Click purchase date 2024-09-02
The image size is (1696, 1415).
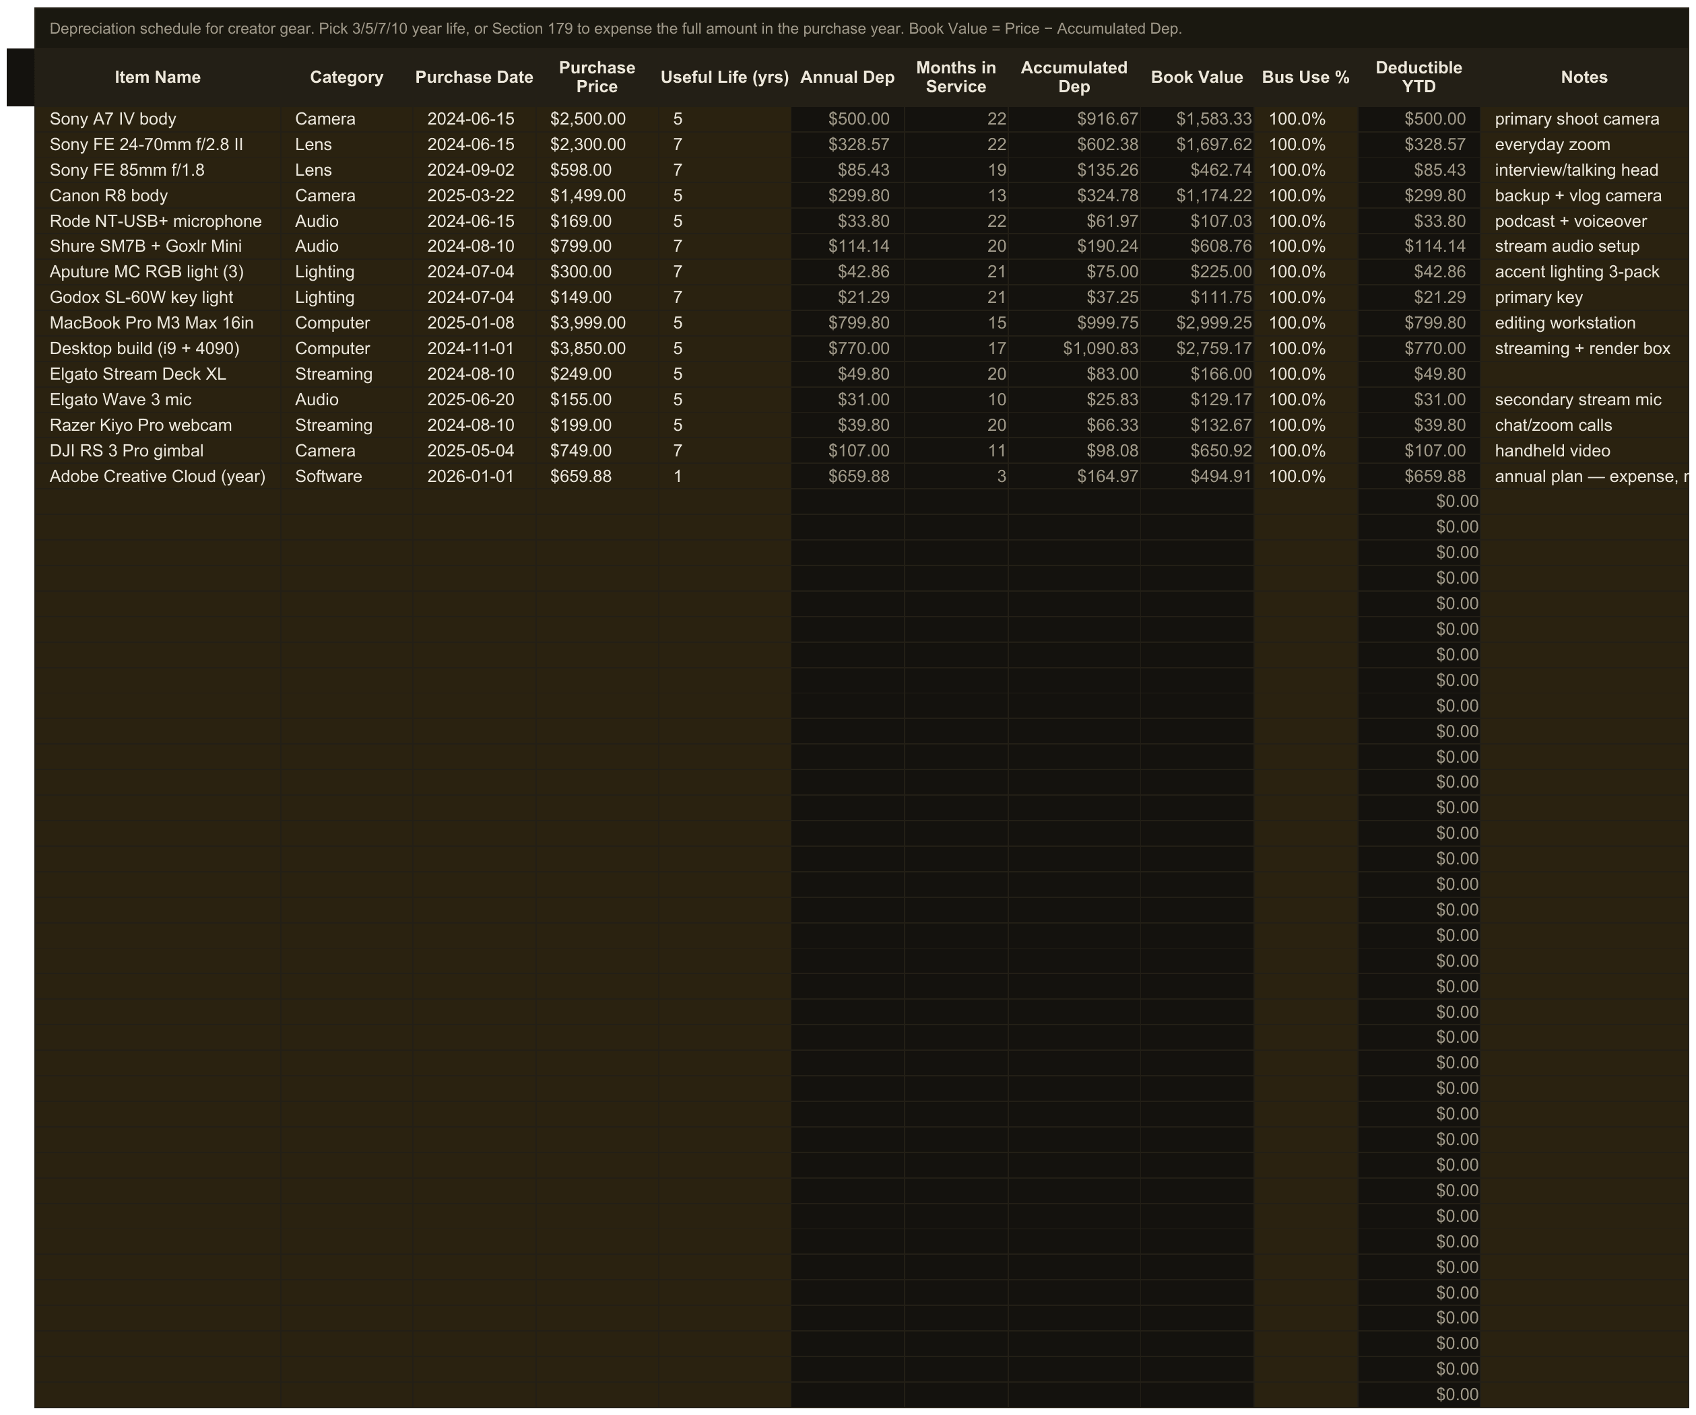(x=474, y=170)
